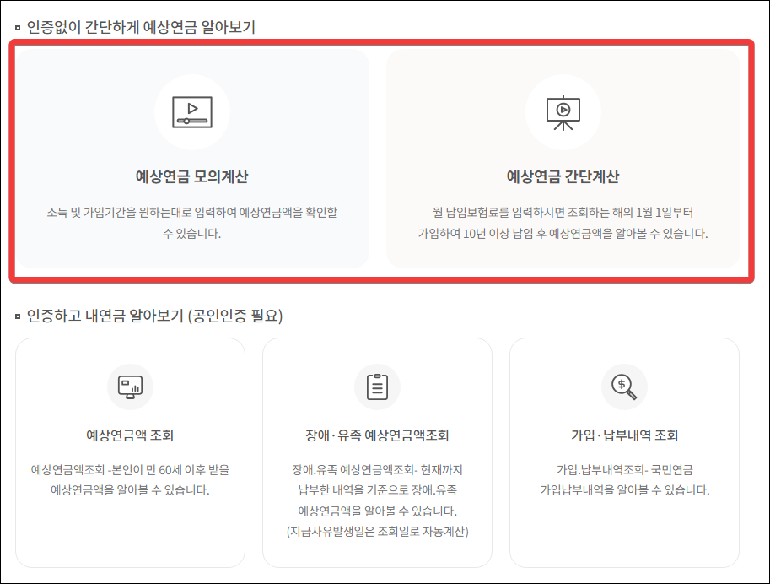
Task: Select the presentation-screen icon above 예상연금 간단계산
Action: 563,111
